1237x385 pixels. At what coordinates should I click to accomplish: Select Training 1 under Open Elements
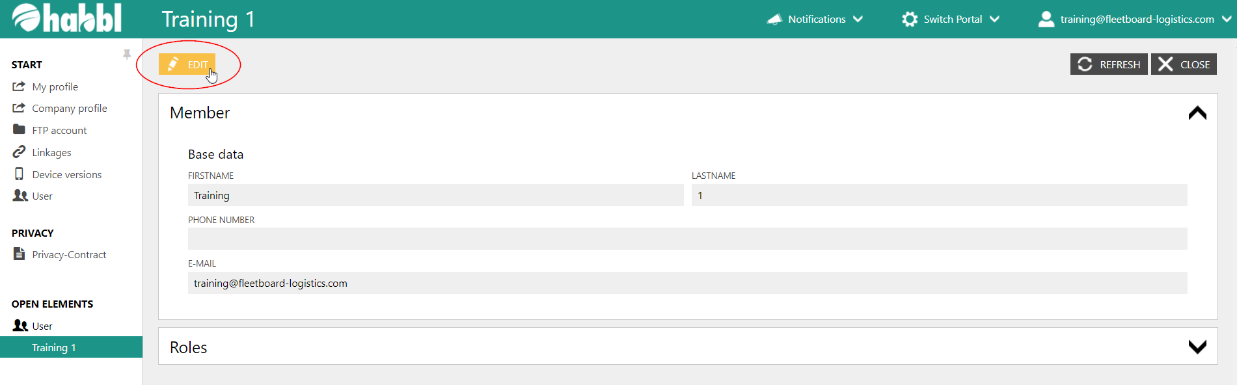(x=54, y=347)
